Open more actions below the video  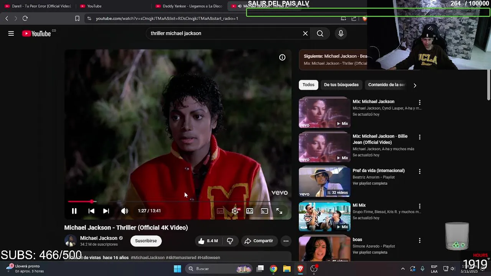click(286, 241)
